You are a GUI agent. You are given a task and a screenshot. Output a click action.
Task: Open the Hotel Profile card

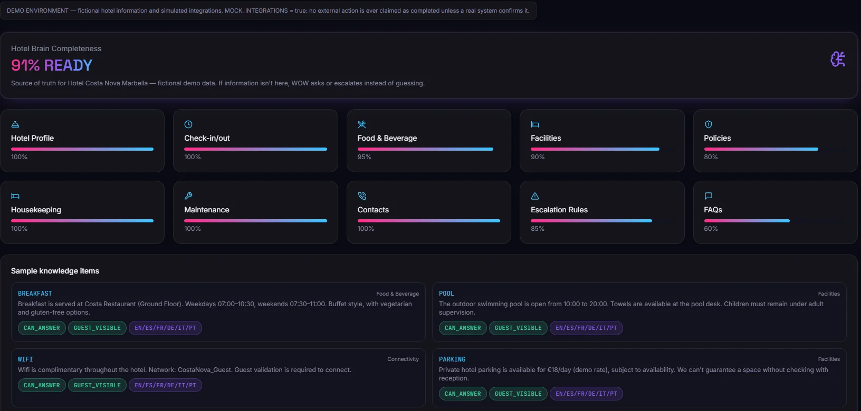pos(82,141)
